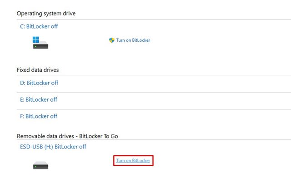Click the UAC shield icon beside Turn on BitLocker
The height and width of the screenshot is (183, 291).
112,40
